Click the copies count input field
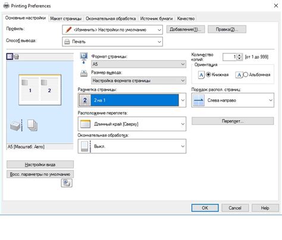This screenshot has width=282, height=240. point(230,57)
